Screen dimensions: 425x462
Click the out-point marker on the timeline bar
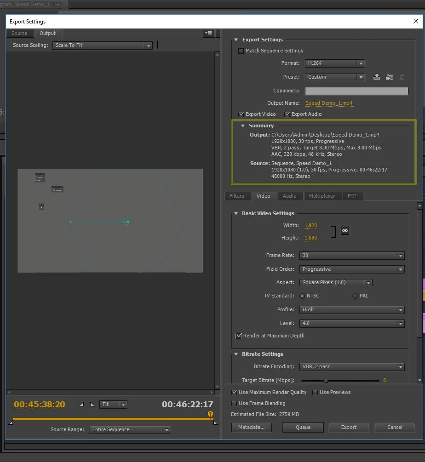tap(215, 423)
